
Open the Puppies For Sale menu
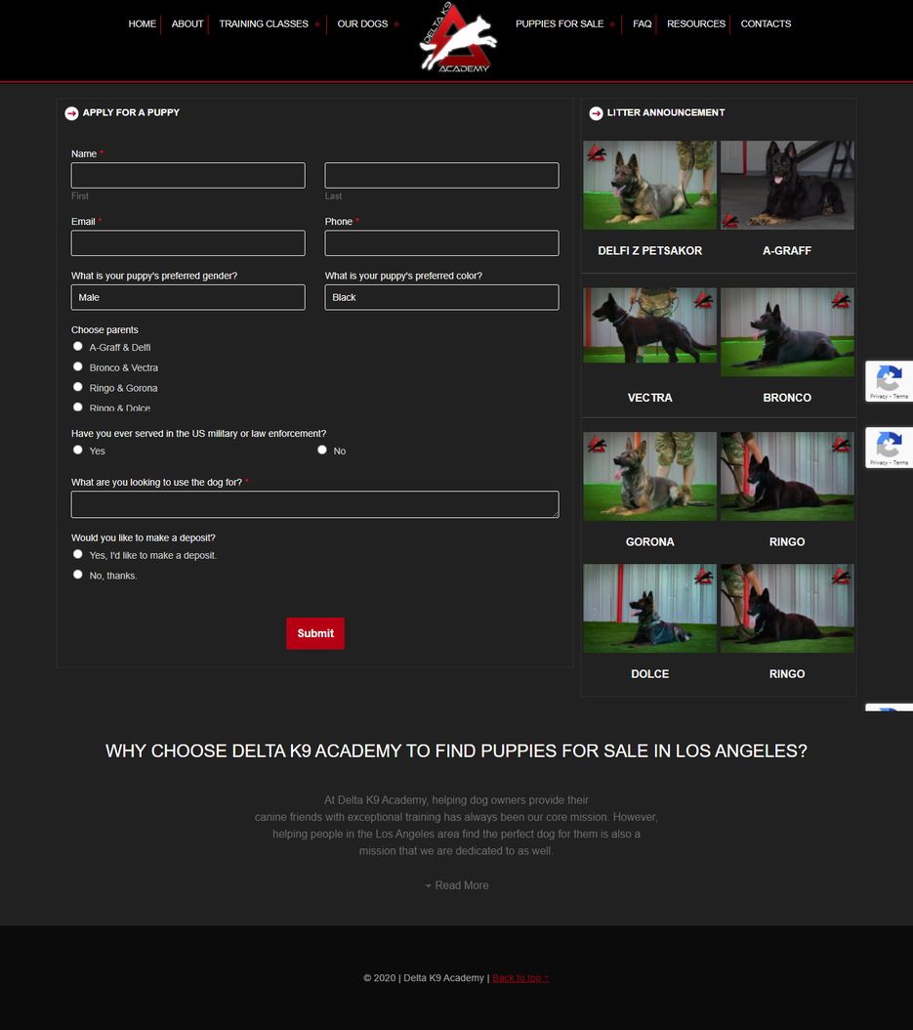pos(560,23)
